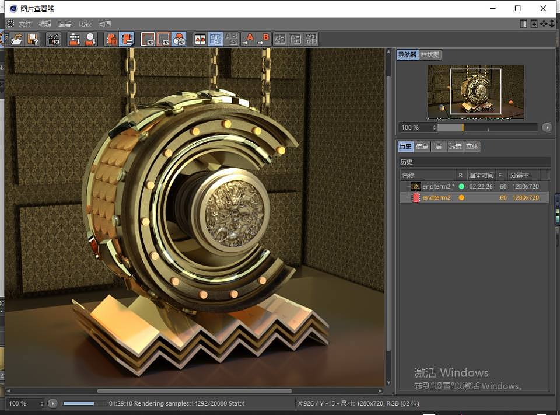Viewport: 560px width, 415px height.
Task: Switch to the 层 tab
Action: point(439,146)
